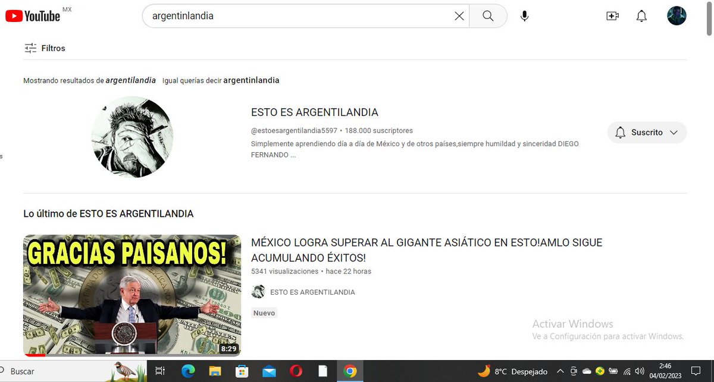The width and height of the screenshot is (714, 382).
Task: Open the battery status tray icon
Action: coord(613,372)
